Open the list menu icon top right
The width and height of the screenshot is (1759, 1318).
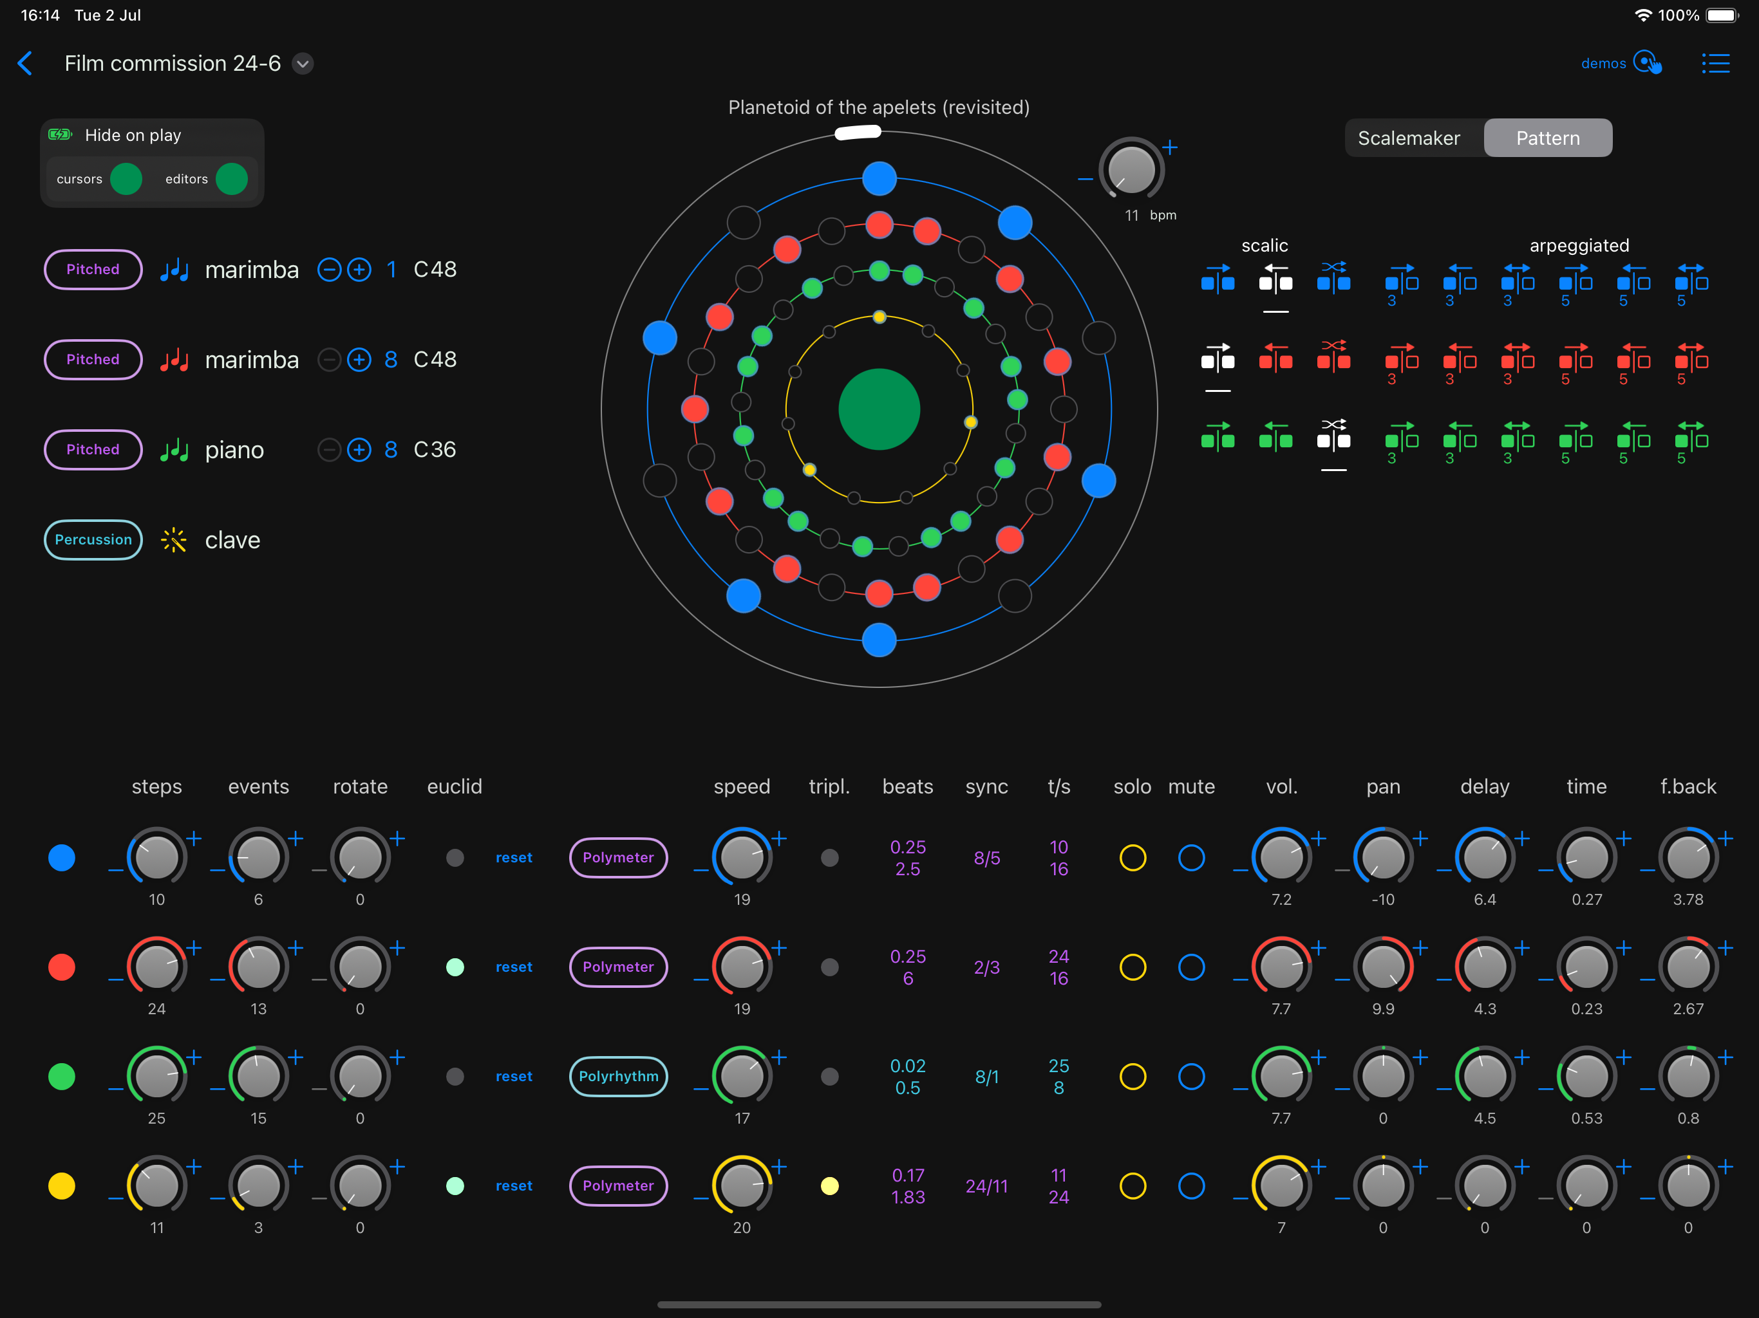tap(1715, 64)
